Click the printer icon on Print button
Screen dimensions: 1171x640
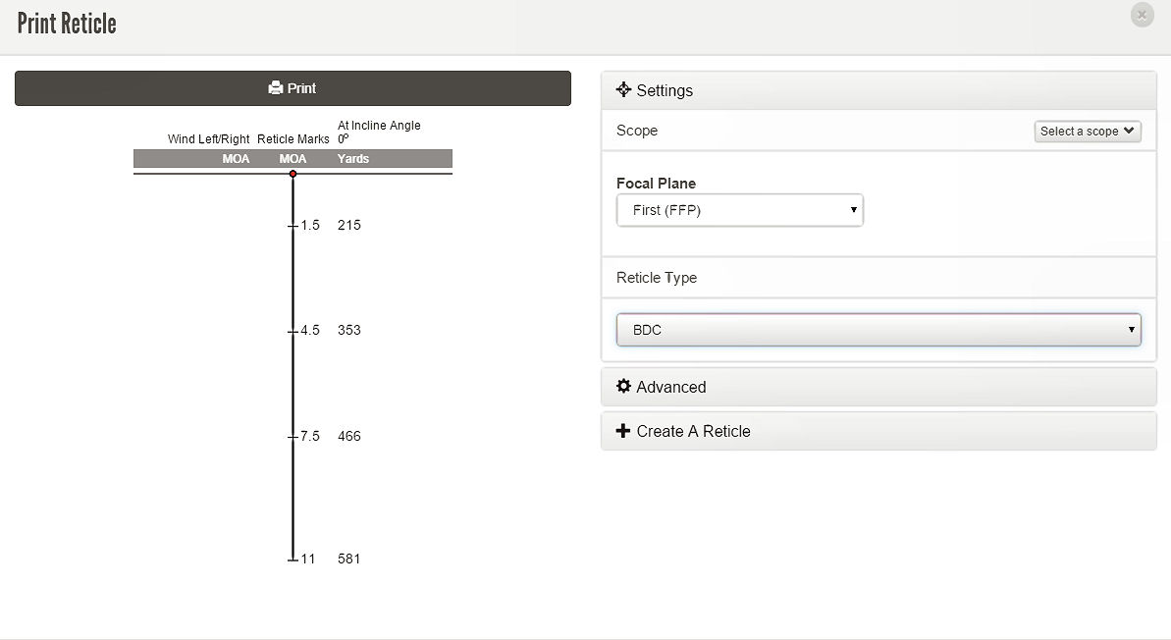click(276, 88)
